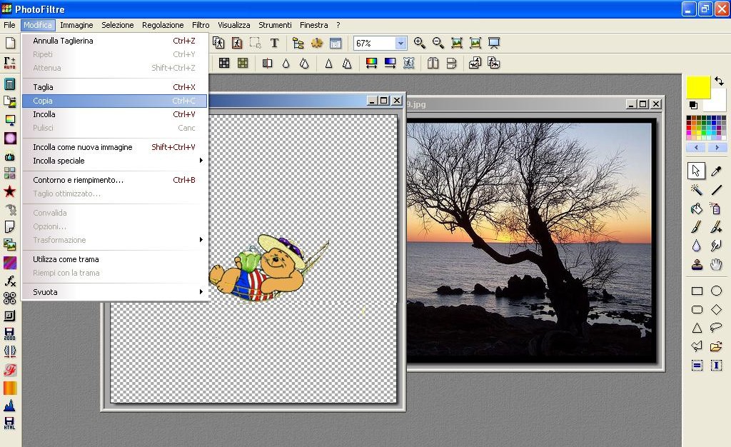Viewport: 731px width, 447px height.
Task: Select the Clone Stamp tool
Action: pyautogui.click(x=697, y=265)
